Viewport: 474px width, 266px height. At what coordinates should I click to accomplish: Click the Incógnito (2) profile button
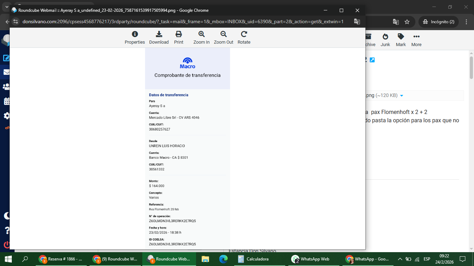click(439, 22)
